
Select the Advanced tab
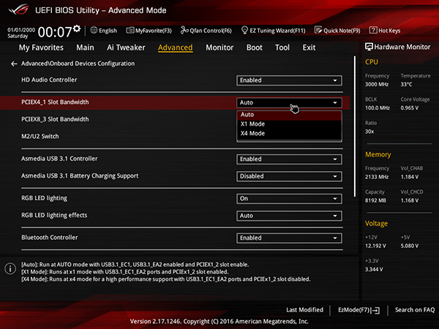176,48
